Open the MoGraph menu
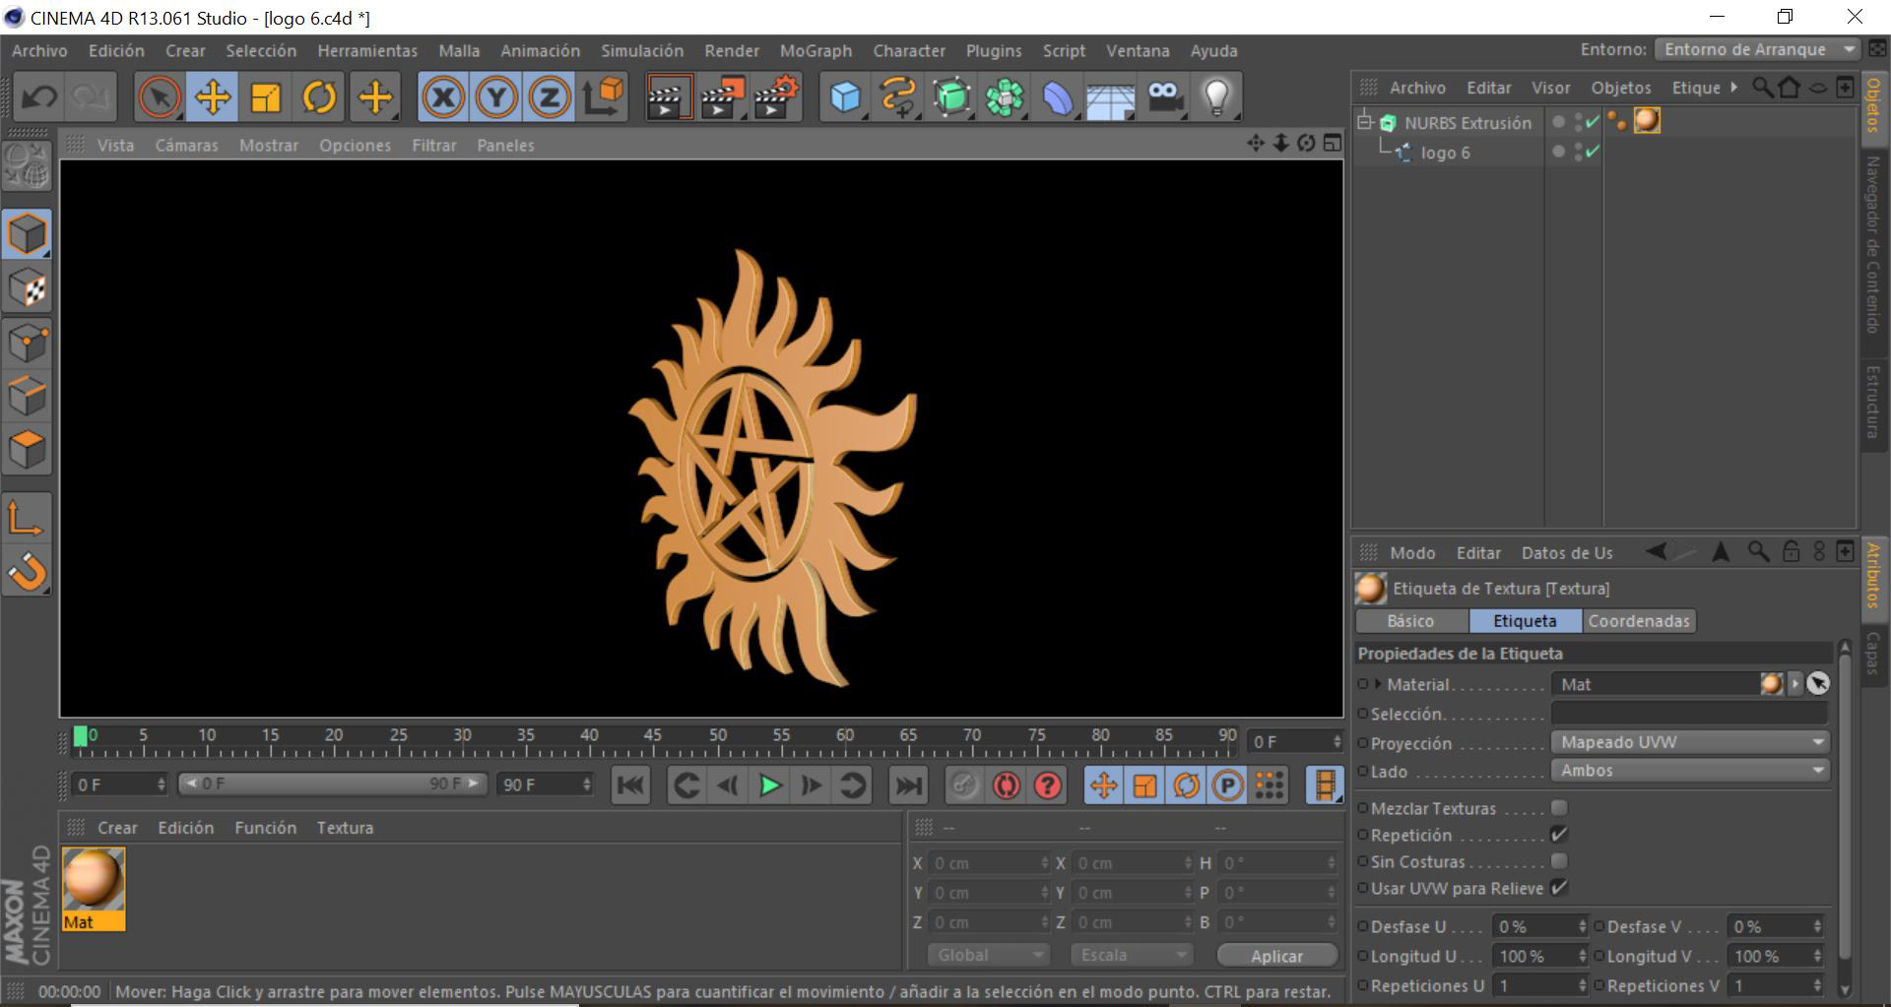Image resolution: width=1891 pixels, height=1007 pixels. tap(815, 50)
